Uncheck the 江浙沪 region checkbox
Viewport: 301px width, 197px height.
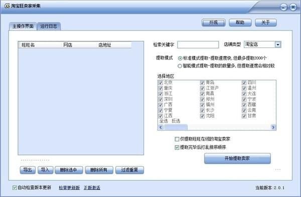click(x=202, y=88)
